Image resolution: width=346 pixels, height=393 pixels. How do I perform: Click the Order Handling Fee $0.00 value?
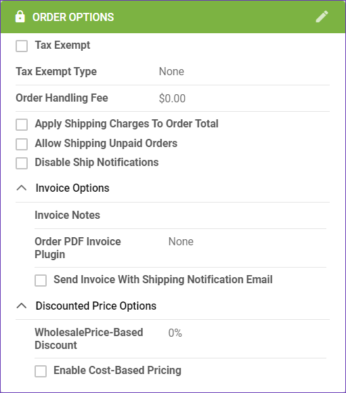pos(172,98)
